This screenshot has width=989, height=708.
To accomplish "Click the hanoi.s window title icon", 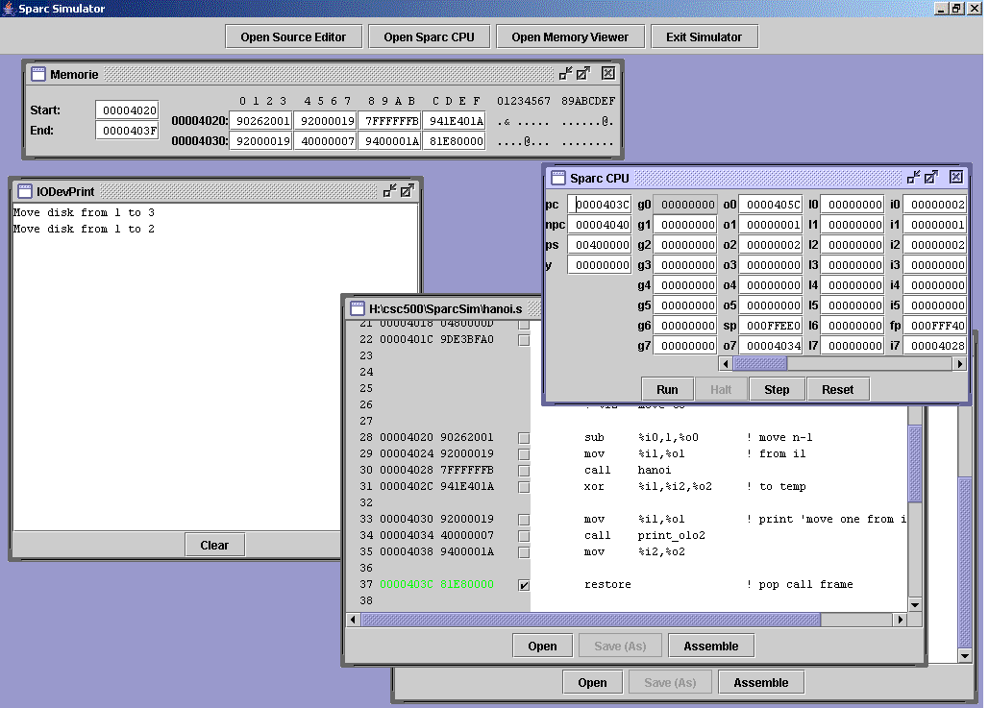I will (359, 308).
